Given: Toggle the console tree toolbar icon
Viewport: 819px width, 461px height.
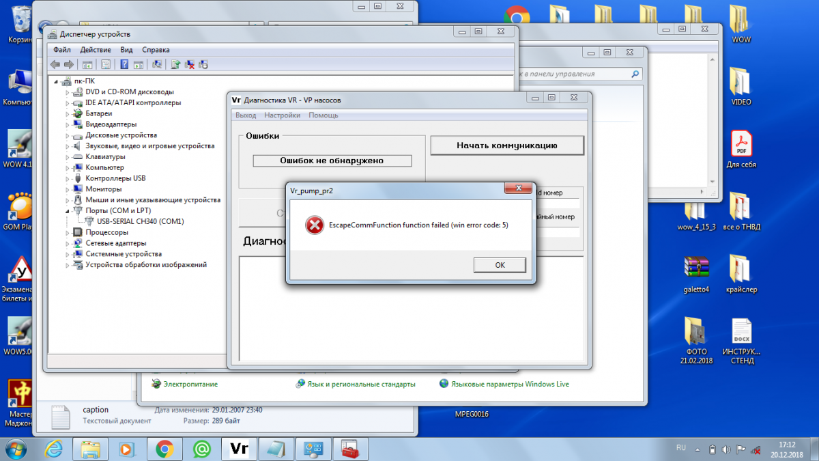Looking at the screenshot, I should pyautogui.click(x=87, y=64).
